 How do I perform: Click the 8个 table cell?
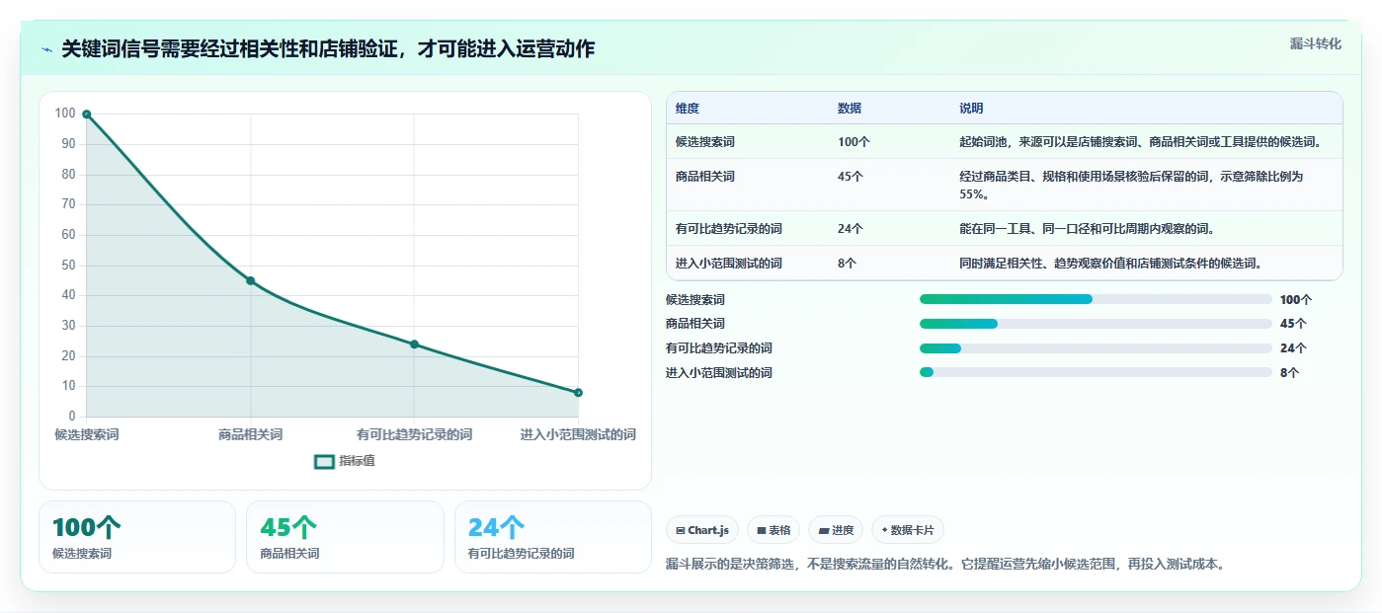[x=848, y=264]
